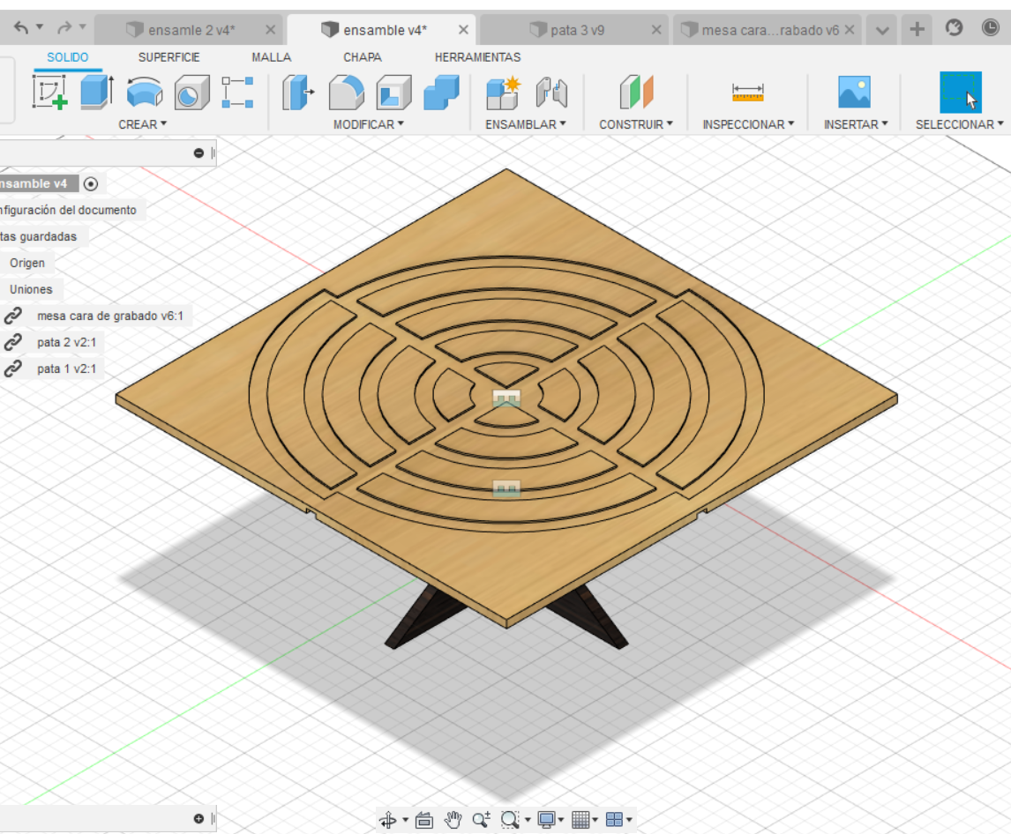This screenshot has height=834, width=1011.
Task: Click the Measure tool icon
Action: [748, 93]
